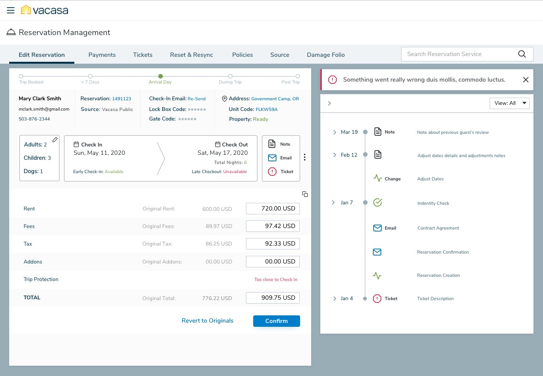Viewport: 543px width, 376px height.
Task: Select the Trip Booked progress step
Action: pyautogui.click(x=21, y=76)
